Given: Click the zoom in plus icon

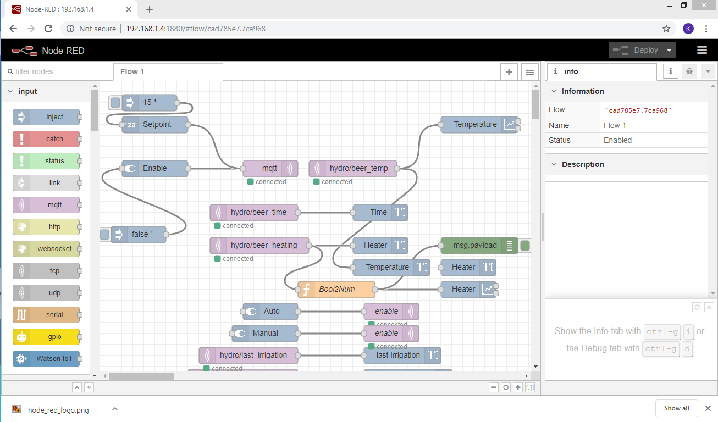Looking at the screenshot, I should pyautogui.click(x=518, y=387).
